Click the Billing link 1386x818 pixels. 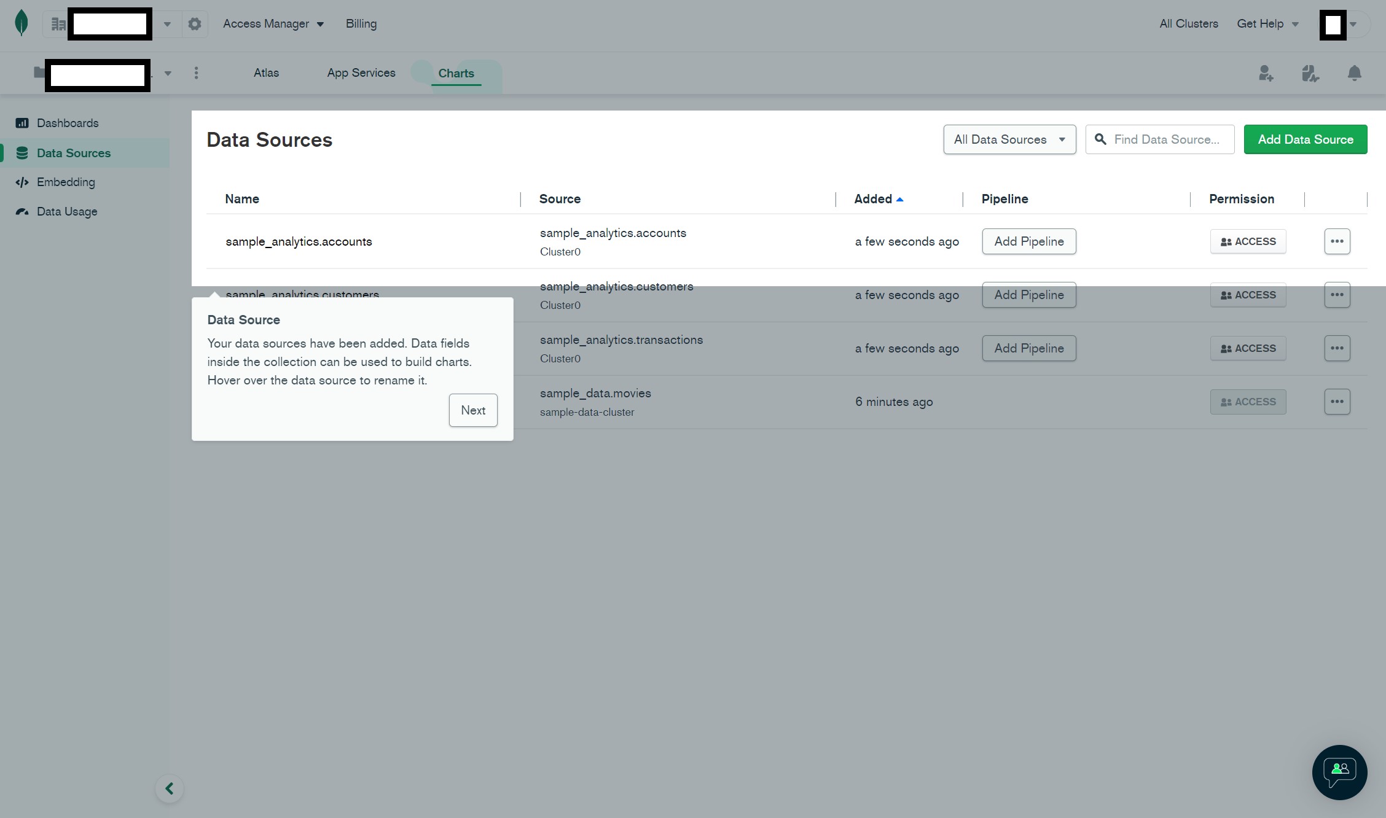pyautogui.click(x=361, y=24)
